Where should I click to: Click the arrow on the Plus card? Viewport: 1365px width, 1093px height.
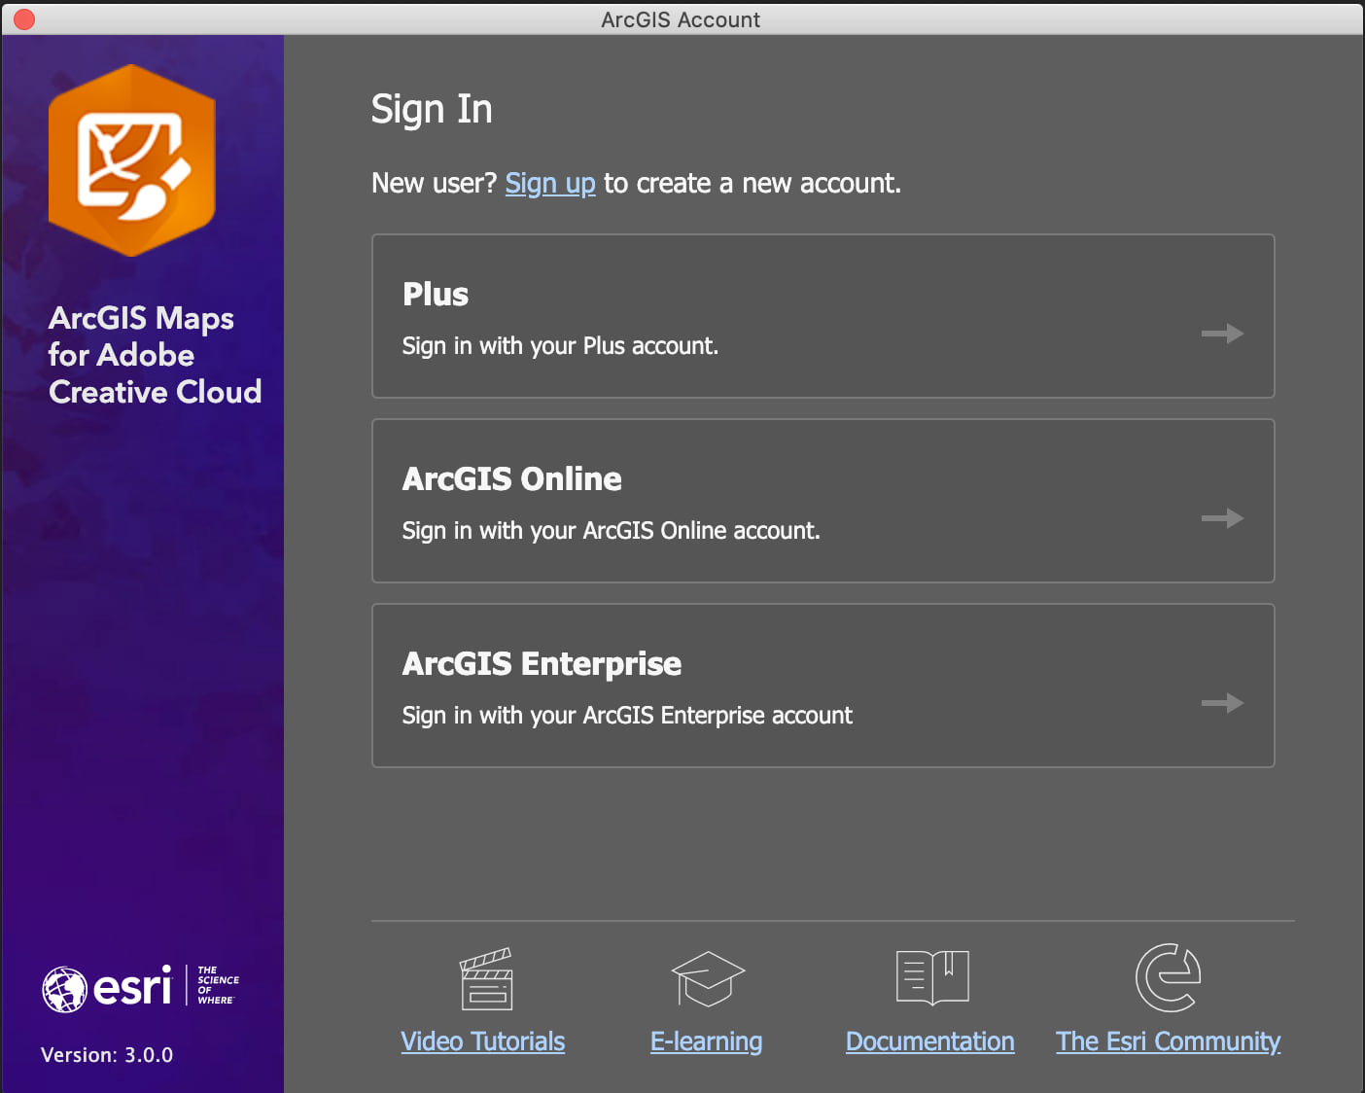(x=1222, y=334)
